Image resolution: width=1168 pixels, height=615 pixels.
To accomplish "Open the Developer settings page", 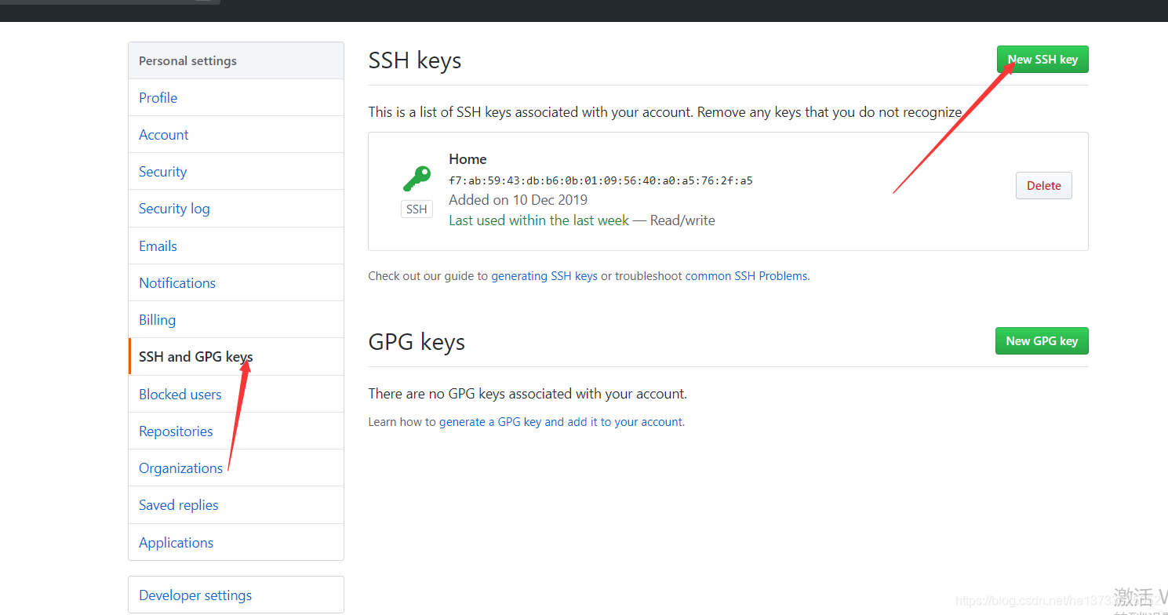I will [x=195, y=595].
